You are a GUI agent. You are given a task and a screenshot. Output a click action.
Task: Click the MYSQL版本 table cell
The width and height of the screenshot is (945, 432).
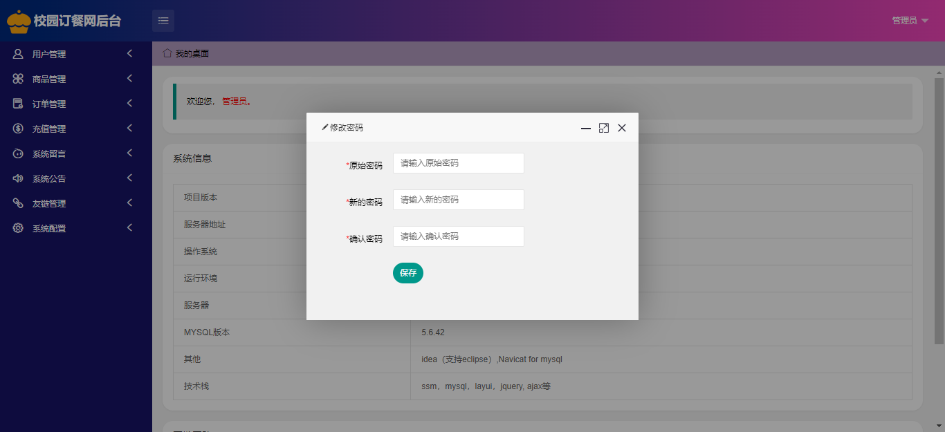pos(292,332)
